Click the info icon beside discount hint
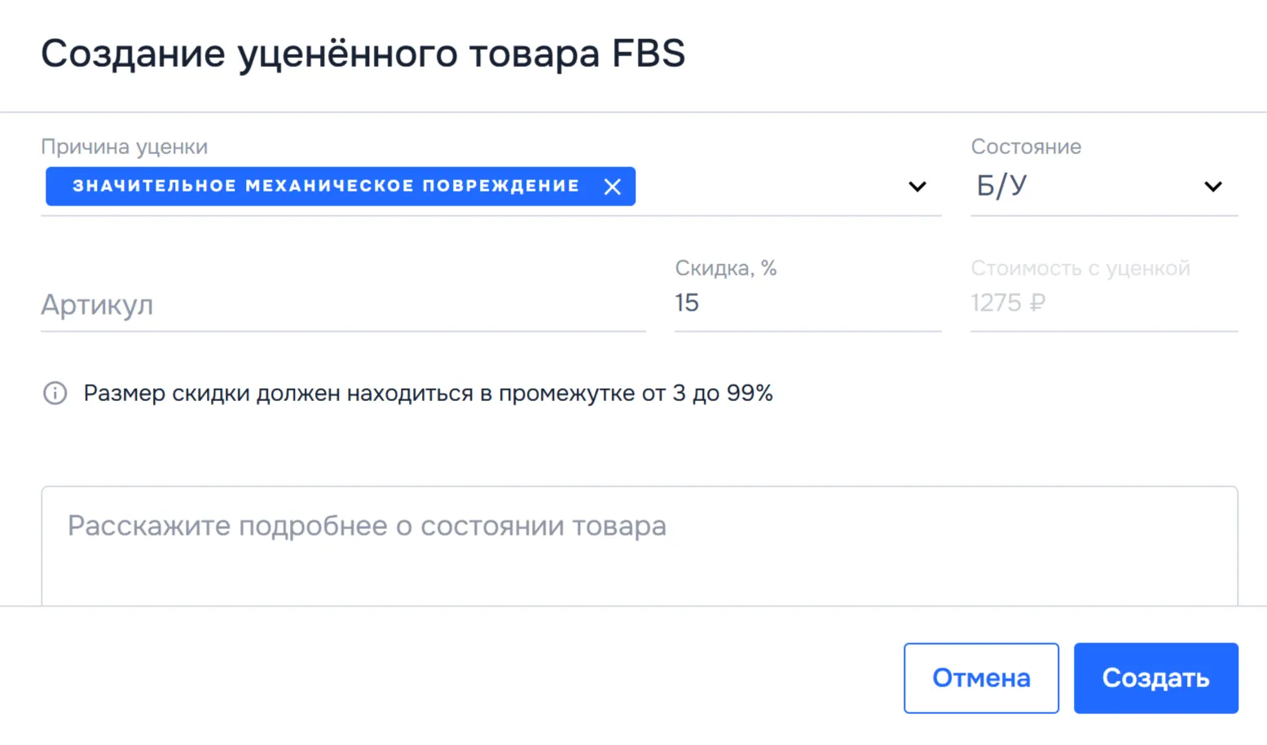Viewport: 1267px width, 745px height. [x=55, y=394]
